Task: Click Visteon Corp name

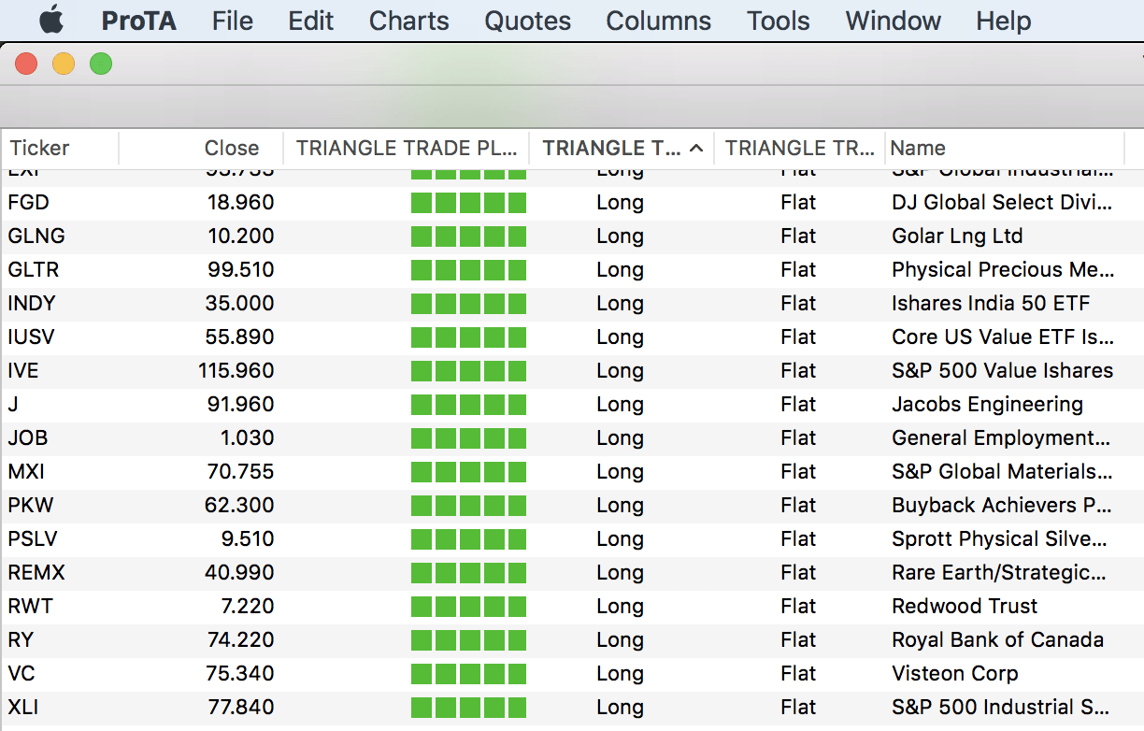Action: (955, 673)
